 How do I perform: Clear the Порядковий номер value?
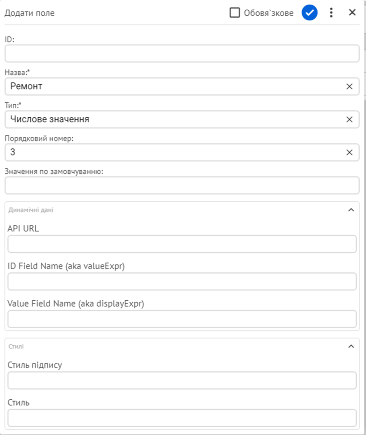click(x=349, y=153)
